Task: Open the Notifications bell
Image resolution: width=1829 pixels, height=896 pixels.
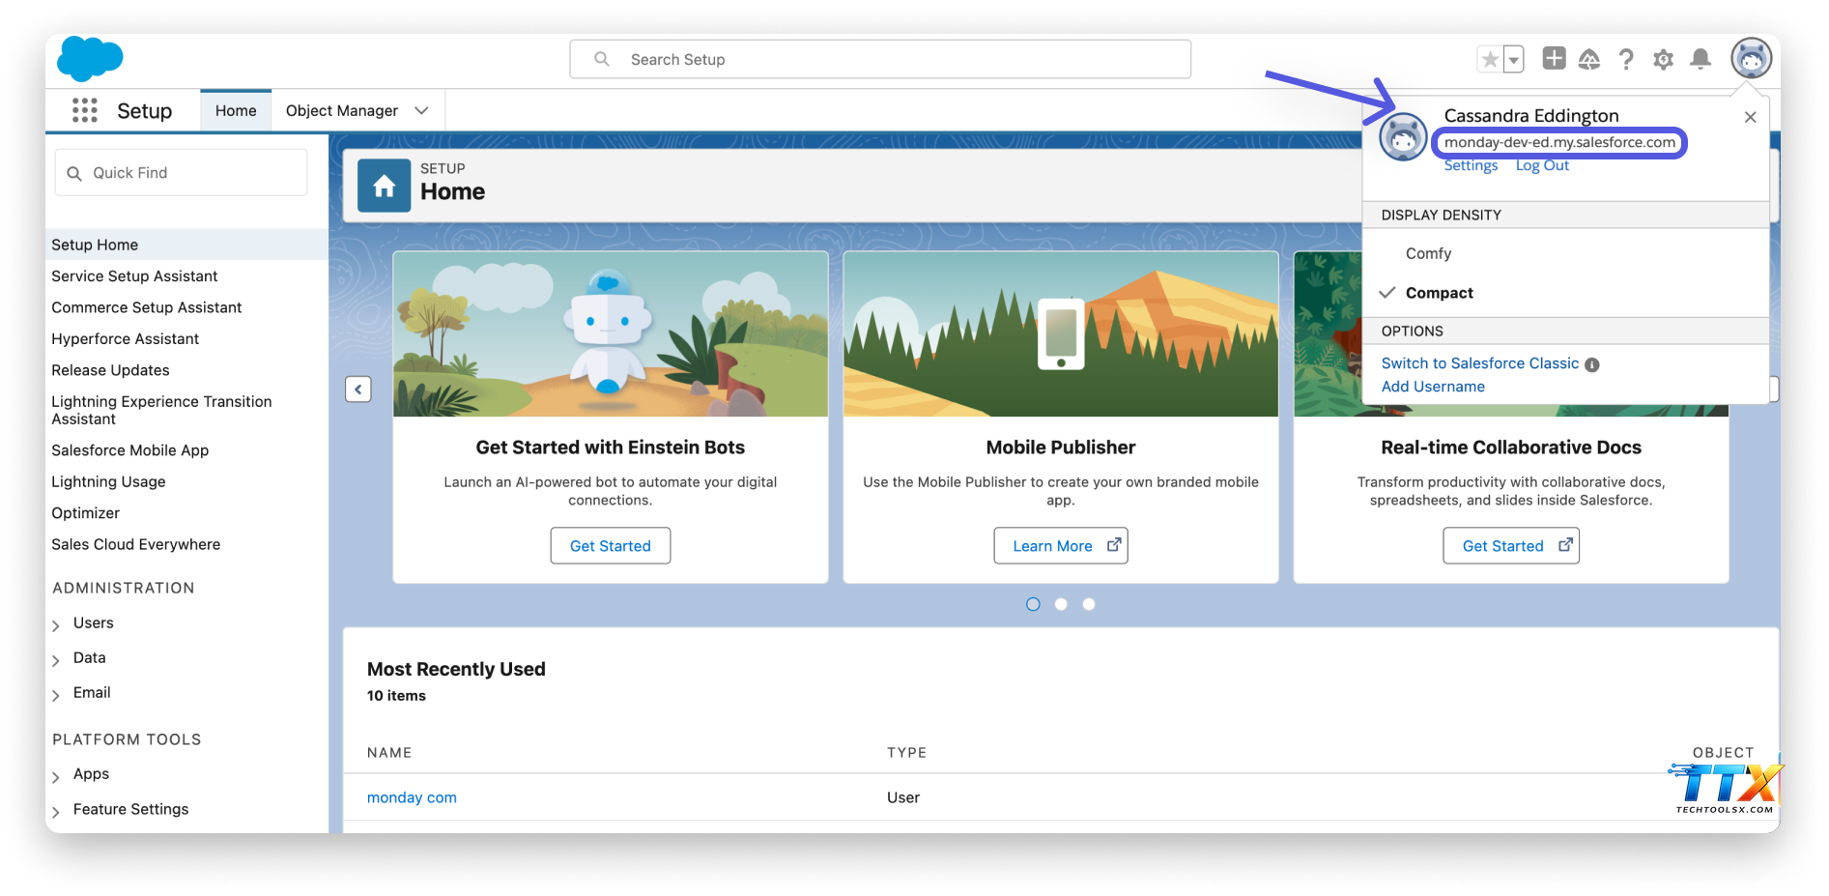Action: 1700,60
